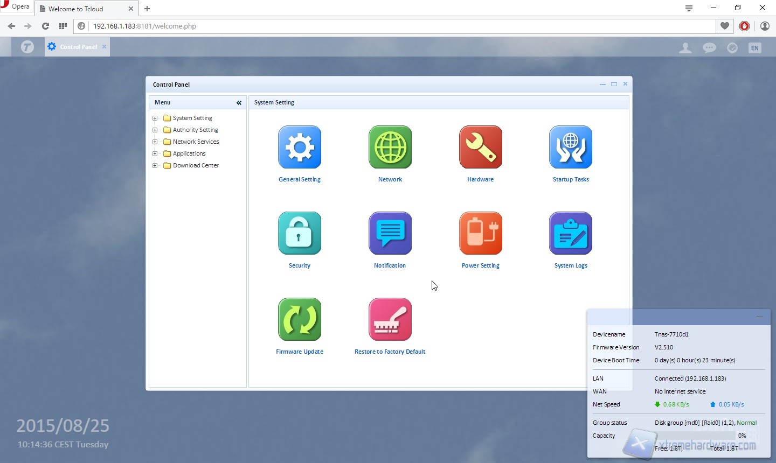Viewport: 776px width, 463px height.
Task: Click the EN language button
Action: pyautogui.click(x=754, y=48)
